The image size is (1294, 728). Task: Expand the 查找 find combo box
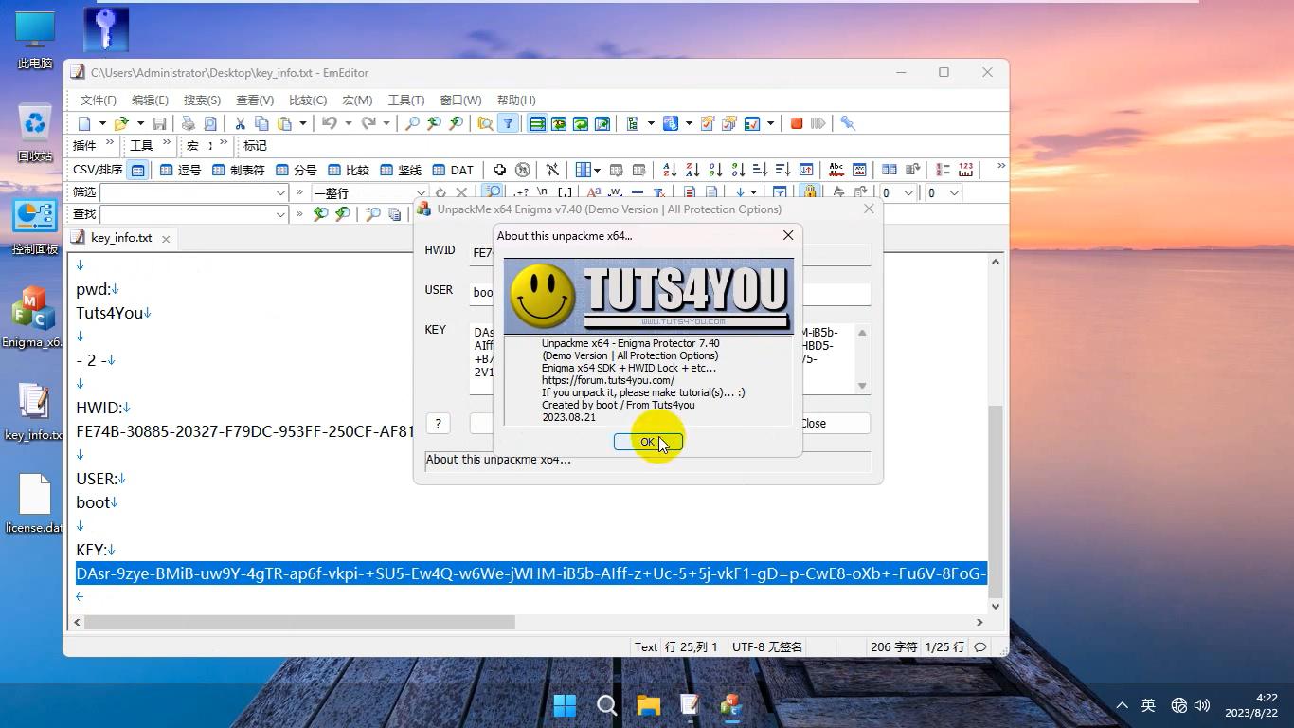280,214
